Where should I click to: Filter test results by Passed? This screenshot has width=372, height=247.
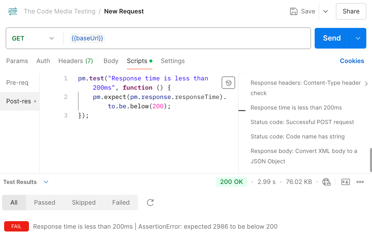tap(45, 203)
